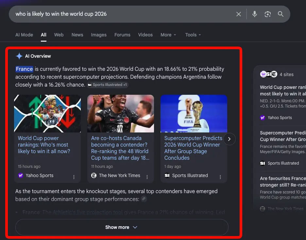
Task: Open 'Supercomputer Predicts 2026 World Cup Winner' article
Action: (193, 148)
